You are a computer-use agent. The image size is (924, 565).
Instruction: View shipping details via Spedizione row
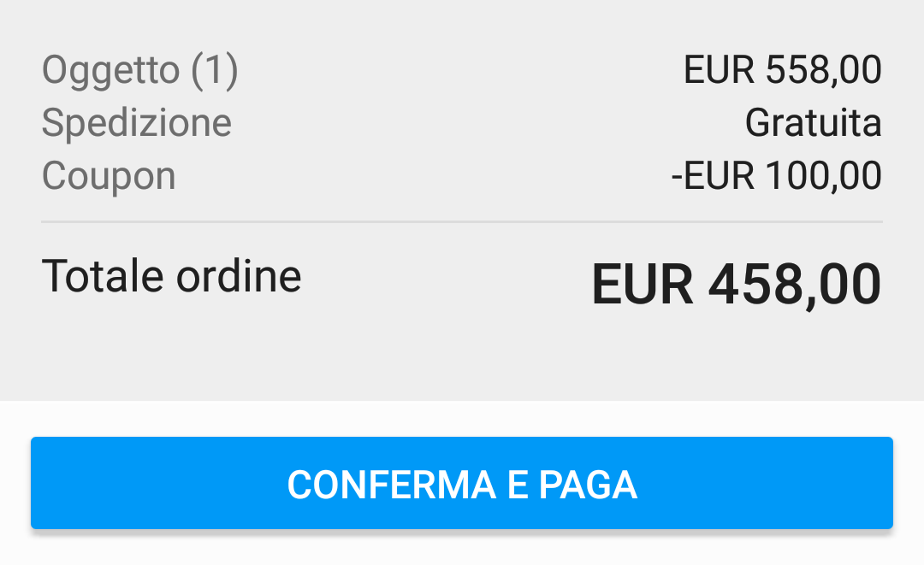click(462, 123)
